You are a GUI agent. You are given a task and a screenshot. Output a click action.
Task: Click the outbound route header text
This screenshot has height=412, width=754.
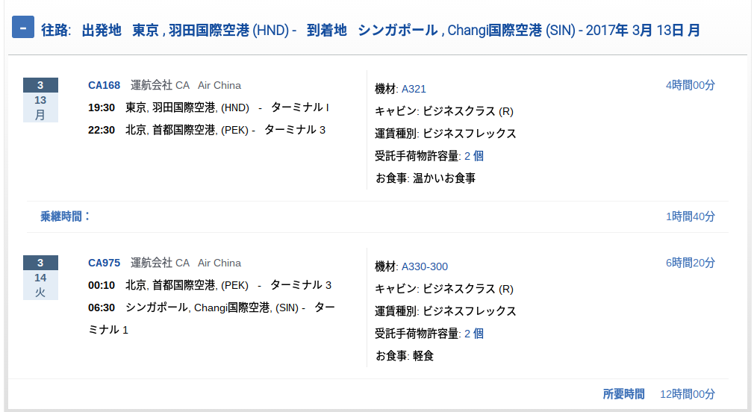(x=370, y=31)
